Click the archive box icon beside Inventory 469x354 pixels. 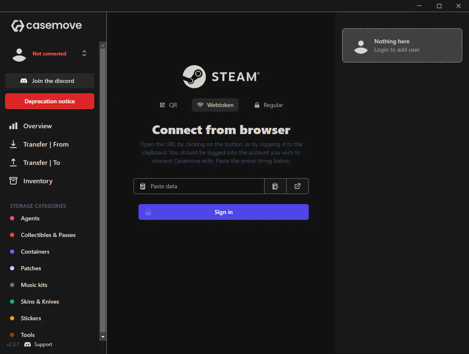(x=13, y=181)
